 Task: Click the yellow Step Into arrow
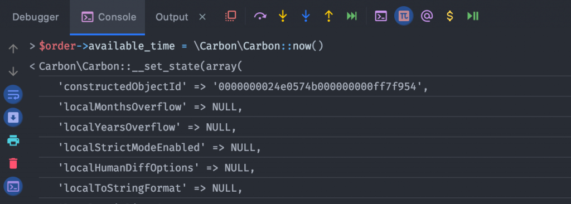click(283, 16)
